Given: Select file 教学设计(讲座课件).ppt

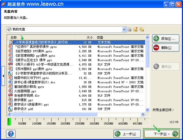Looking at the screenshot, I should tap(77, 105).
